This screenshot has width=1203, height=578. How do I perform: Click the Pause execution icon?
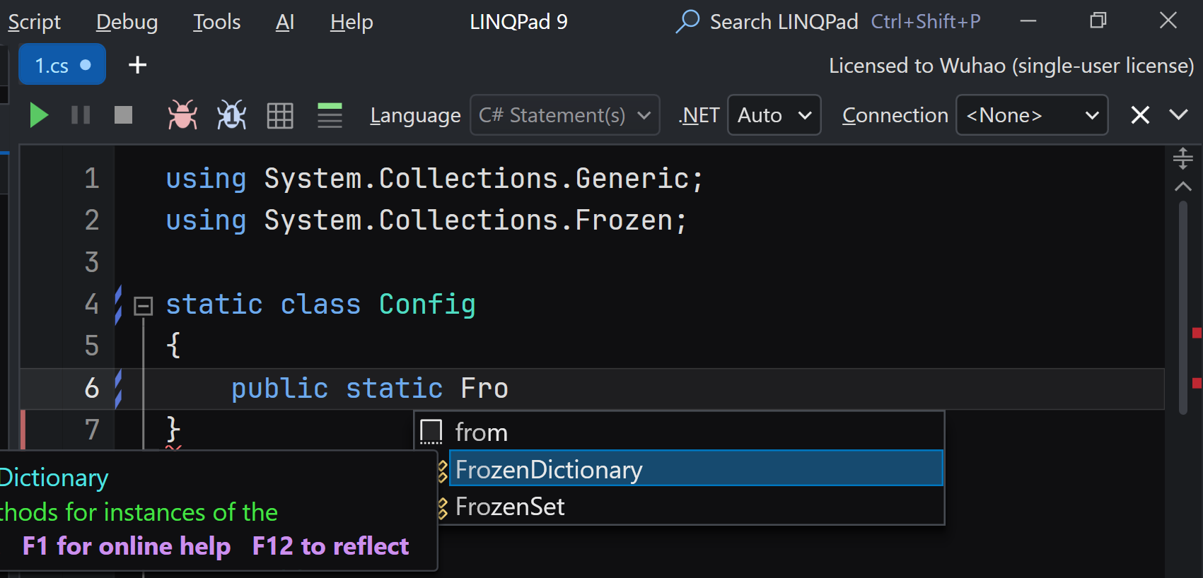81,115
